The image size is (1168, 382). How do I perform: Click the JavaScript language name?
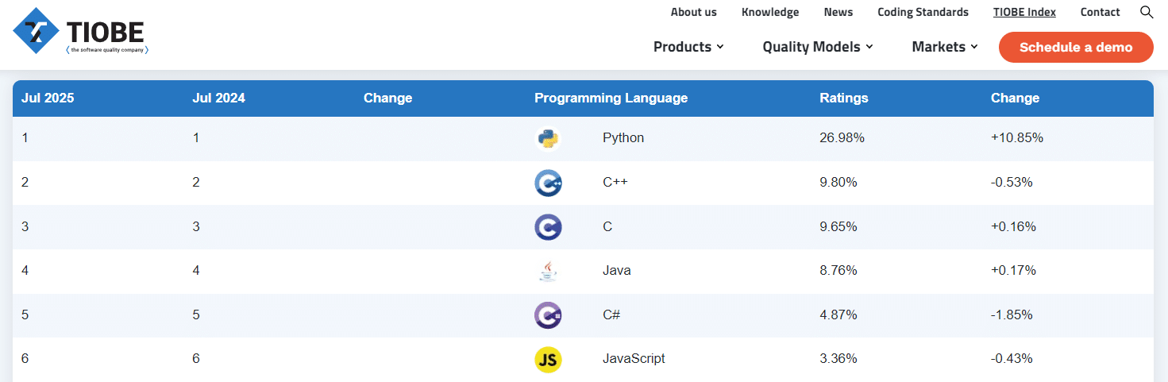[634, 359]
